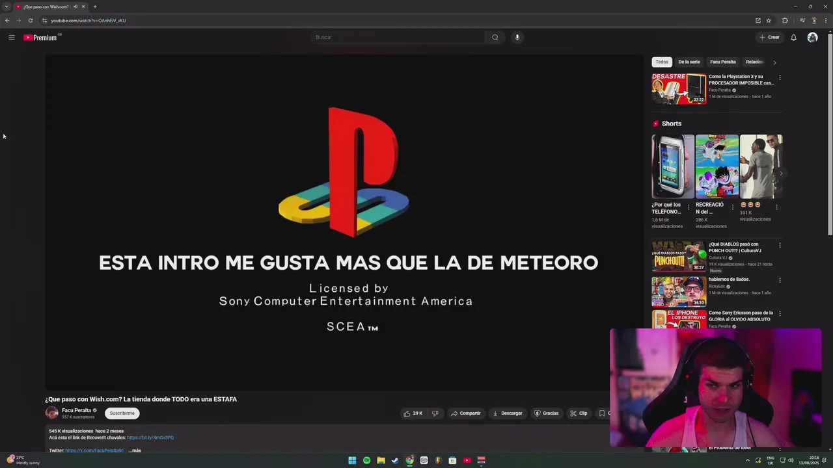Go to YouTube Premium home logo

40,38
